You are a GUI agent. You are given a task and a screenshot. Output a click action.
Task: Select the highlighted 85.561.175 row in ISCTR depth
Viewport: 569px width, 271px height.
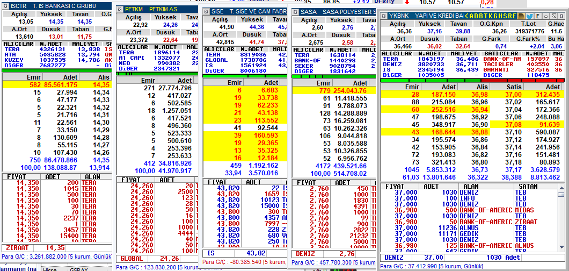[x=56, y=84]
